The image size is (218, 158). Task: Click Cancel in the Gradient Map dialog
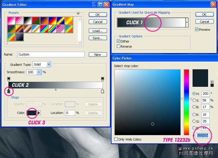pos(204,22)
